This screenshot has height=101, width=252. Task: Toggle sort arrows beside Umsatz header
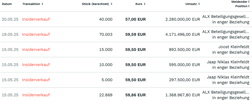[x=199, y=4]
